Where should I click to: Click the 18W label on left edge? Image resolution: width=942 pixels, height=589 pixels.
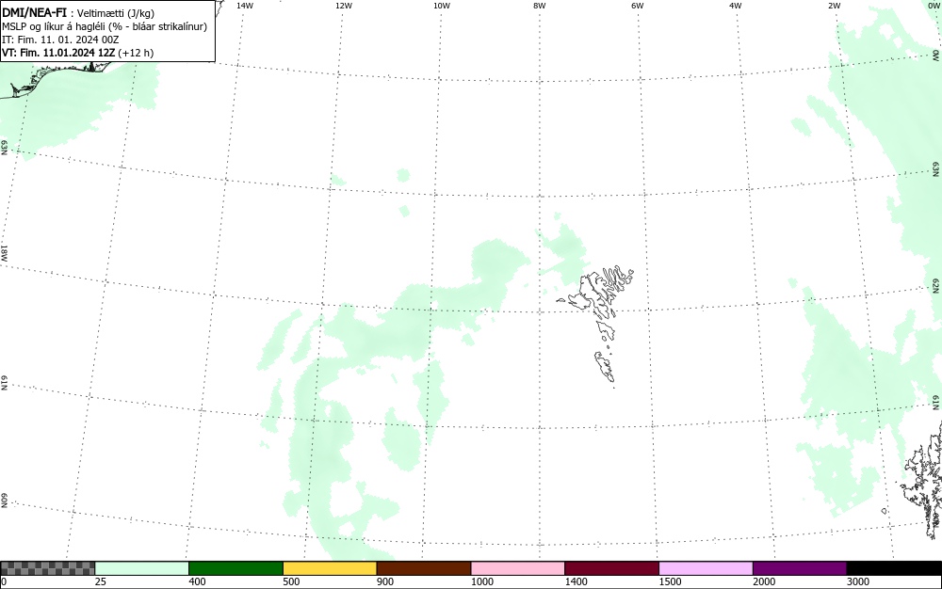click(x=4, y=252)
